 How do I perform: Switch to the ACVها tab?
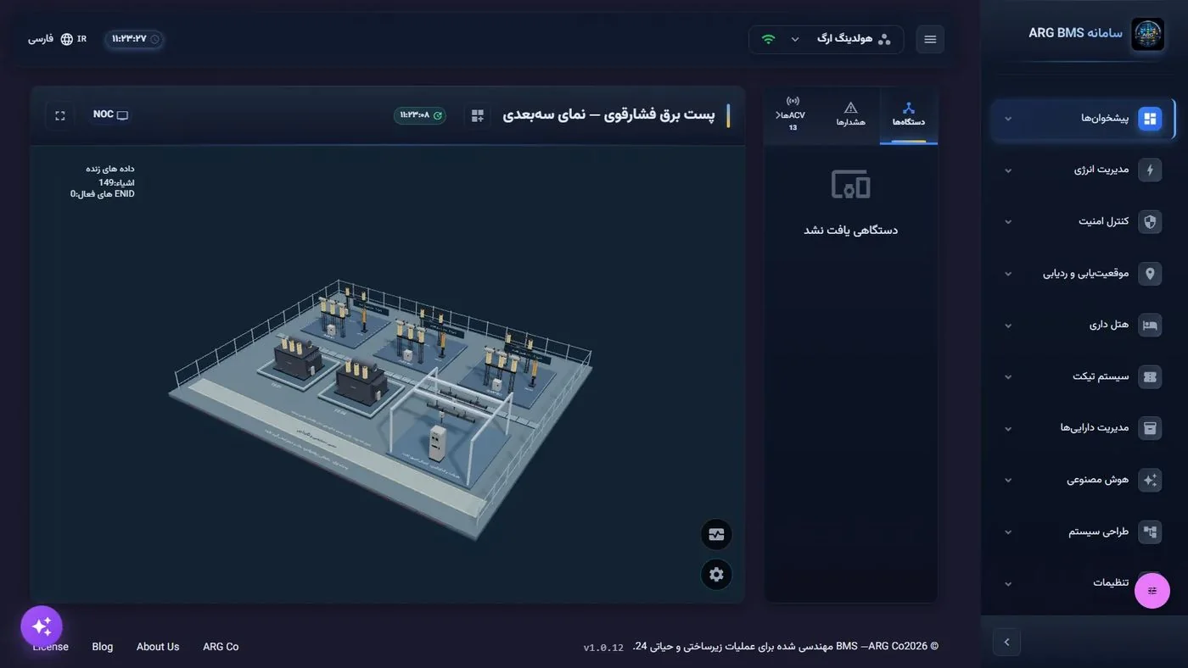click(x=793, y=115)
